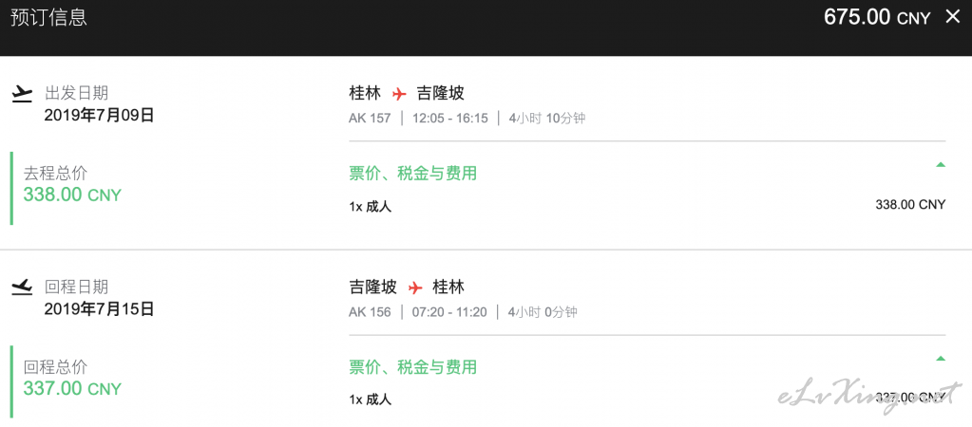The width and height of the screenshot is (972, 427).
Task: Click the red plane icon between 吉隆坡 and 桂林
Action: click(x=415, y=288)
